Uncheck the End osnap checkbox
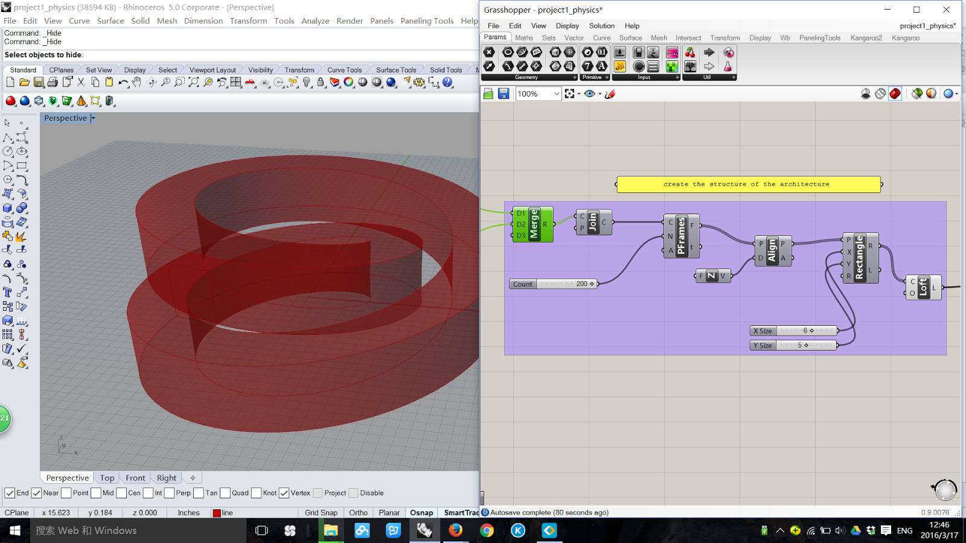966x543 pixels. point(10,493)
